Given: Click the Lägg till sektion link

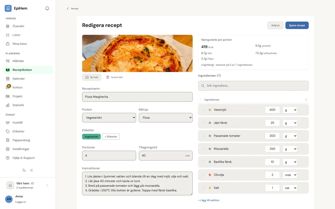Looking at the screenshot, I should (209, 200).
